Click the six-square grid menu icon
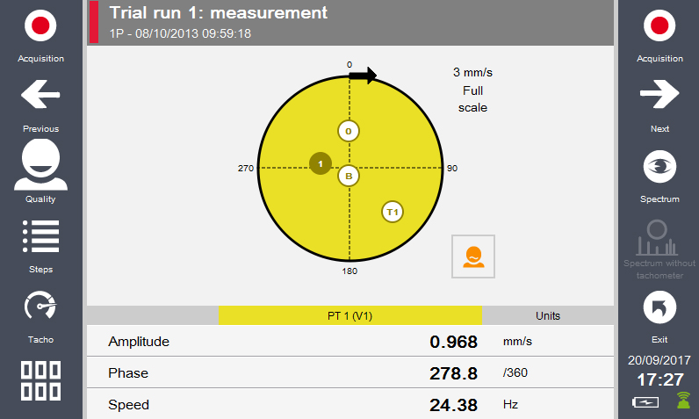This screenshot has height=419, width=699. (x=40, y=380)
